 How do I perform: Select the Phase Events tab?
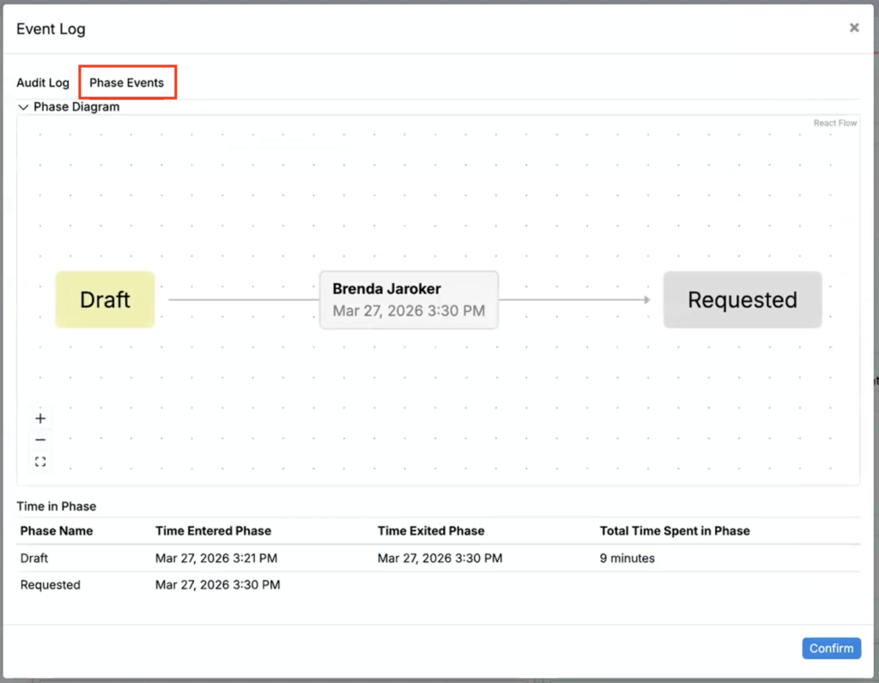[x=127, y=83]
